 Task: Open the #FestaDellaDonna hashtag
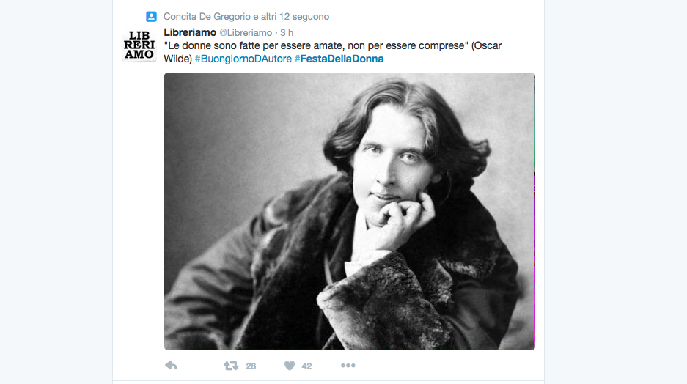[x=339, y=59]
